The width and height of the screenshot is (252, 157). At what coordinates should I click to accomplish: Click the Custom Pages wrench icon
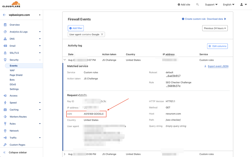5,145
